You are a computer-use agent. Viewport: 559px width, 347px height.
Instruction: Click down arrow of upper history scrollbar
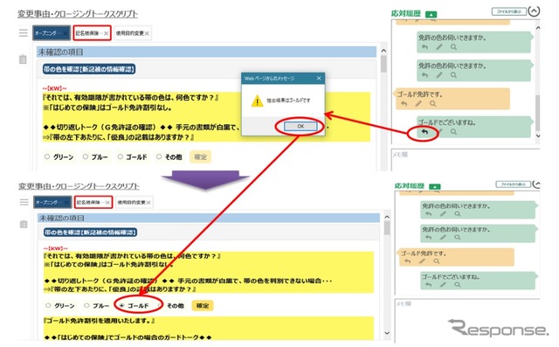click(538, 135)
